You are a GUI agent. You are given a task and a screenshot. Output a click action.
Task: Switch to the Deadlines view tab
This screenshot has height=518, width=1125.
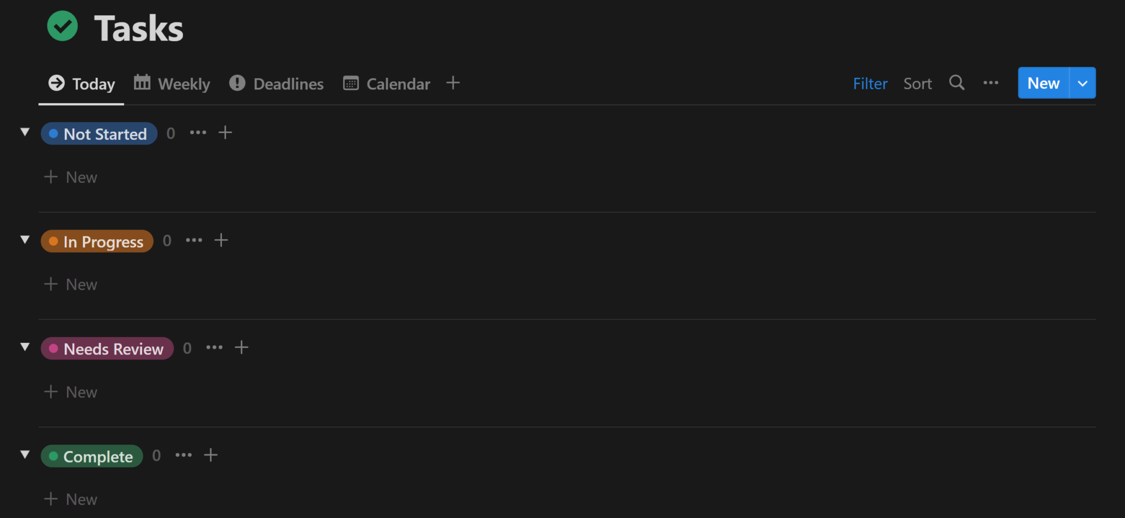click(x=277, y=84)
